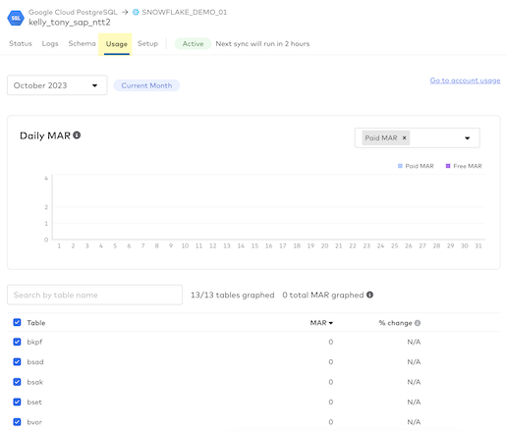Image resolution: width=506 pixels, height=431 pixels.
Task: Remove the Paid MAR filter chip
Action: 404,137
